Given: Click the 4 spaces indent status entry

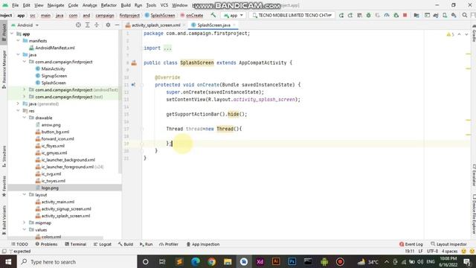Looking at the screenshot, I should (x=449, y=251).
